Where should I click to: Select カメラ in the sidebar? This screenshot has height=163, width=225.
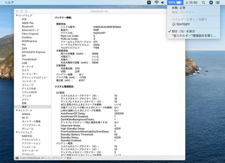tap(25, 70)
